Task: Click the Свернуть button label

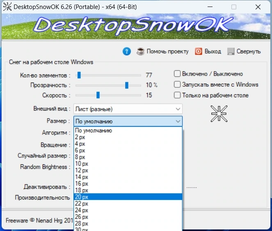Action: click(x=249, y=52)
